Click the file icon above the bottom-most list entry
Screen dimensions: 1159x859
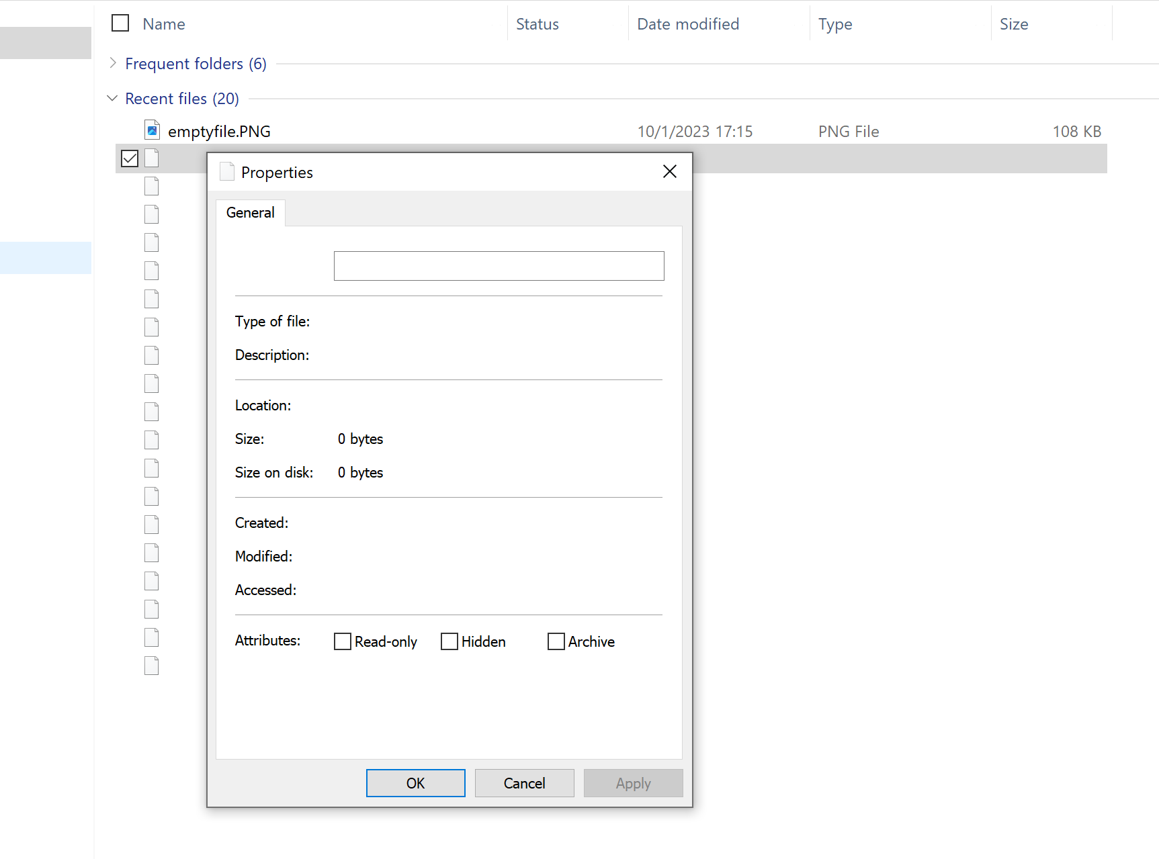[151, 637]
